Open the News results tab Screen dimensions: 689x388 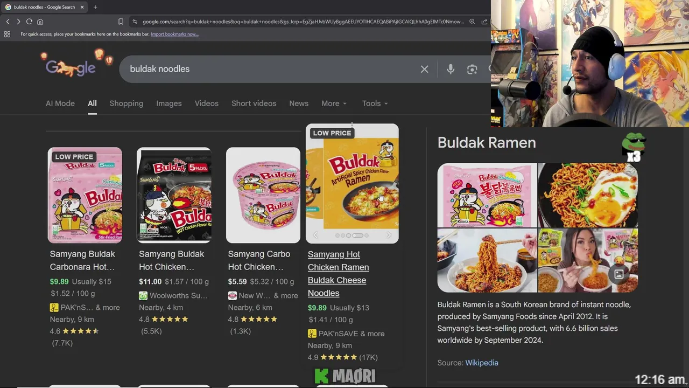[299, 103]
